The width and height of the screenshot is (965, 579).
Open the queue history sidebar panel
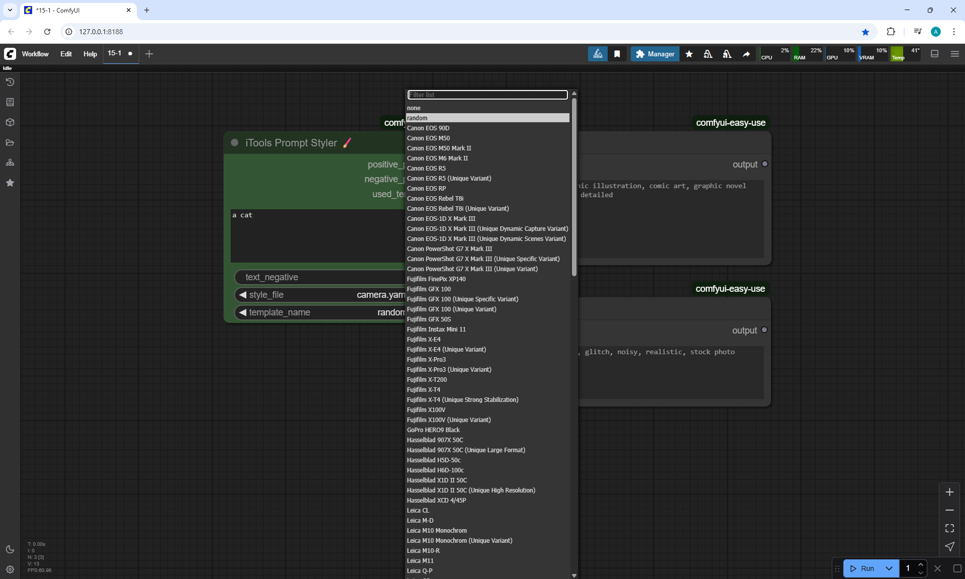pos(10,82)
